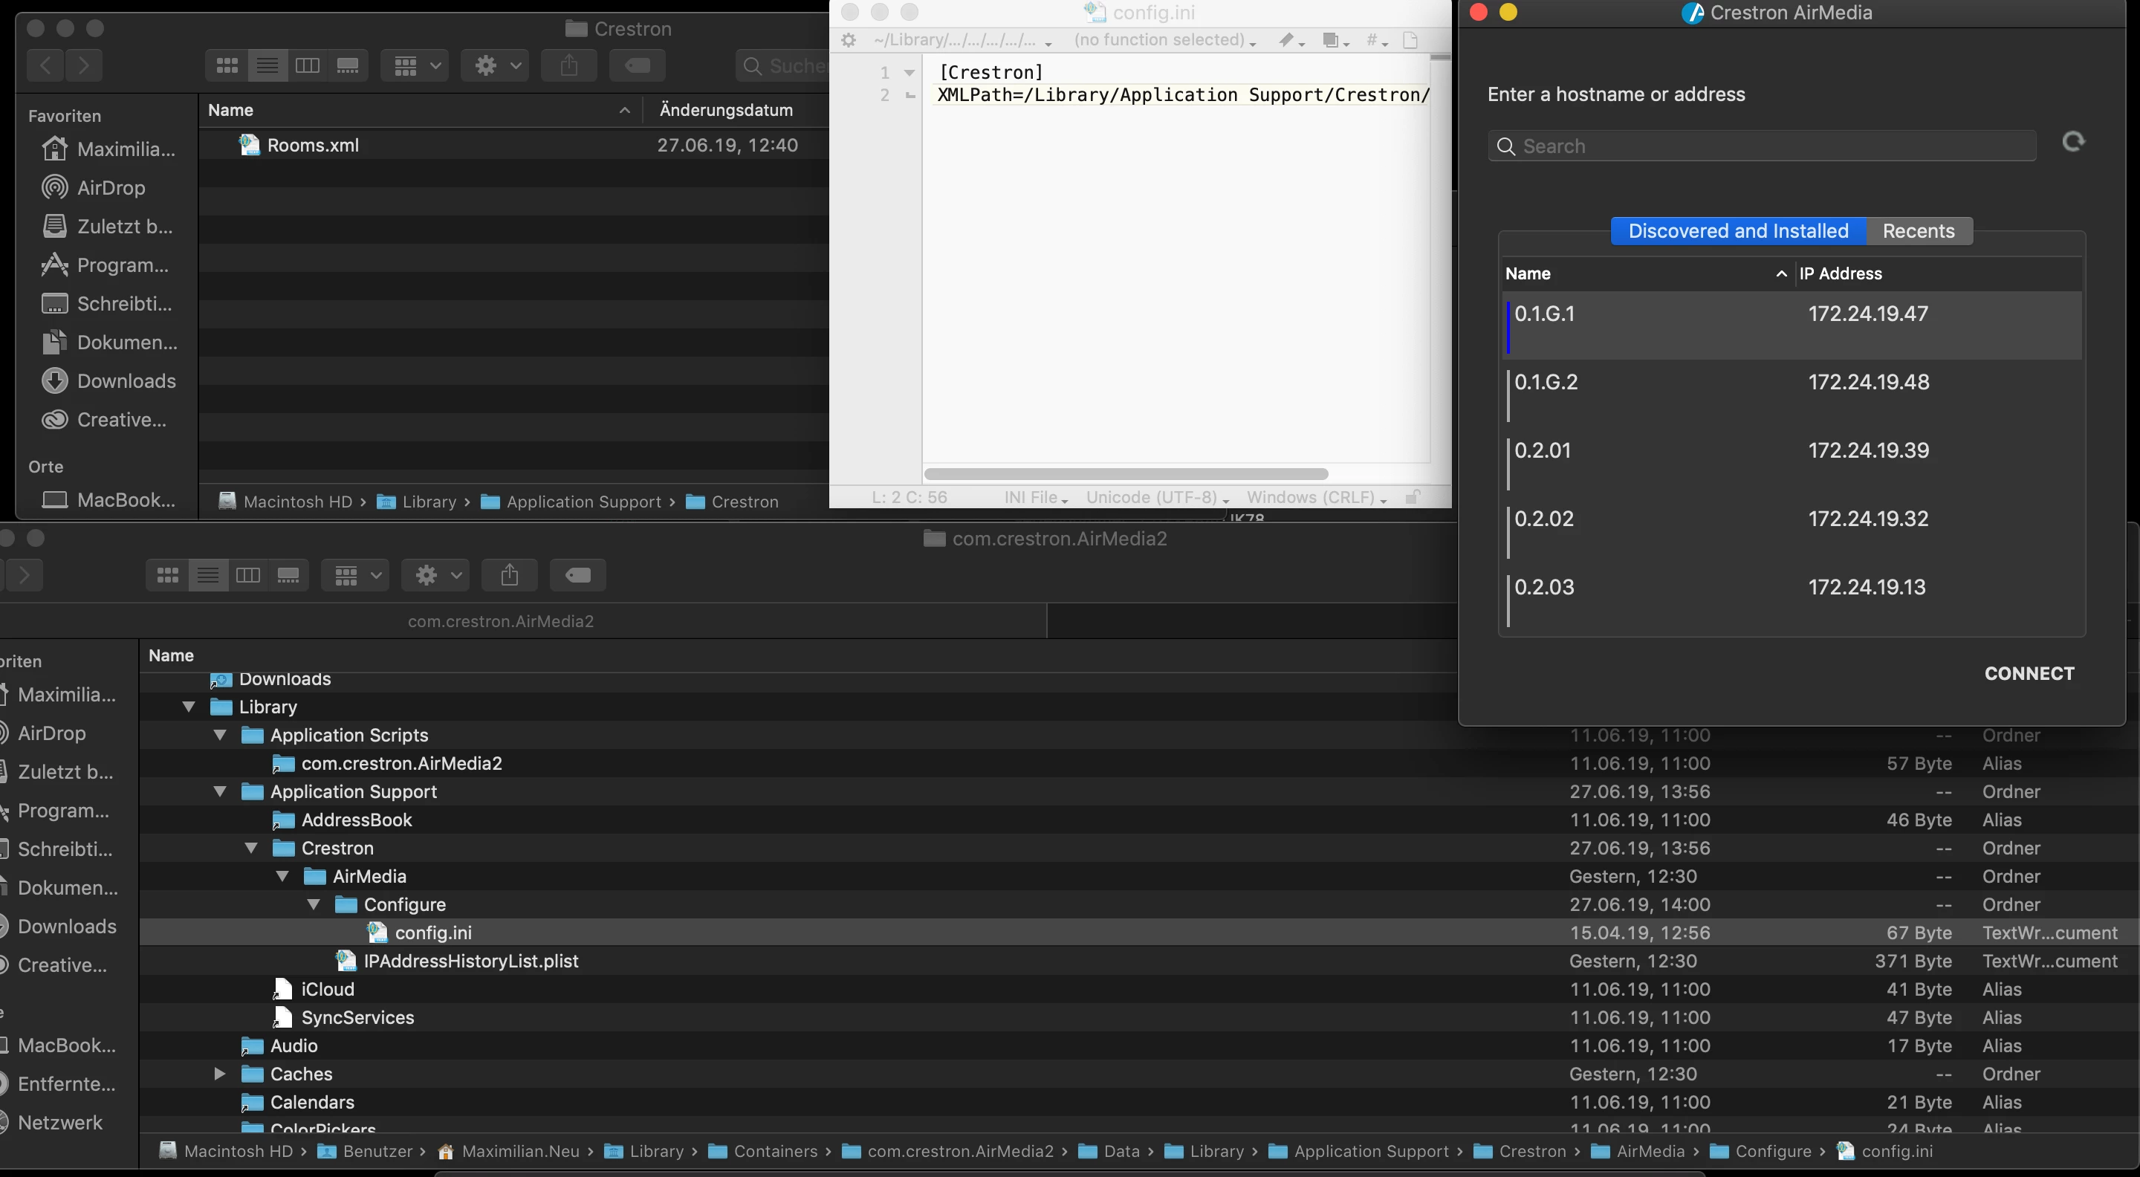The width and height of the screenshot is (2140, 1177).
Task: Click the share icon in lower Finder toolbar
Action: [x=509, y=575]
